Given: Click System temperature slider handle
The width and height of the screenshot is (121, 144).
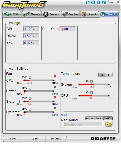Looking at the screenshot, I should 91,82.
